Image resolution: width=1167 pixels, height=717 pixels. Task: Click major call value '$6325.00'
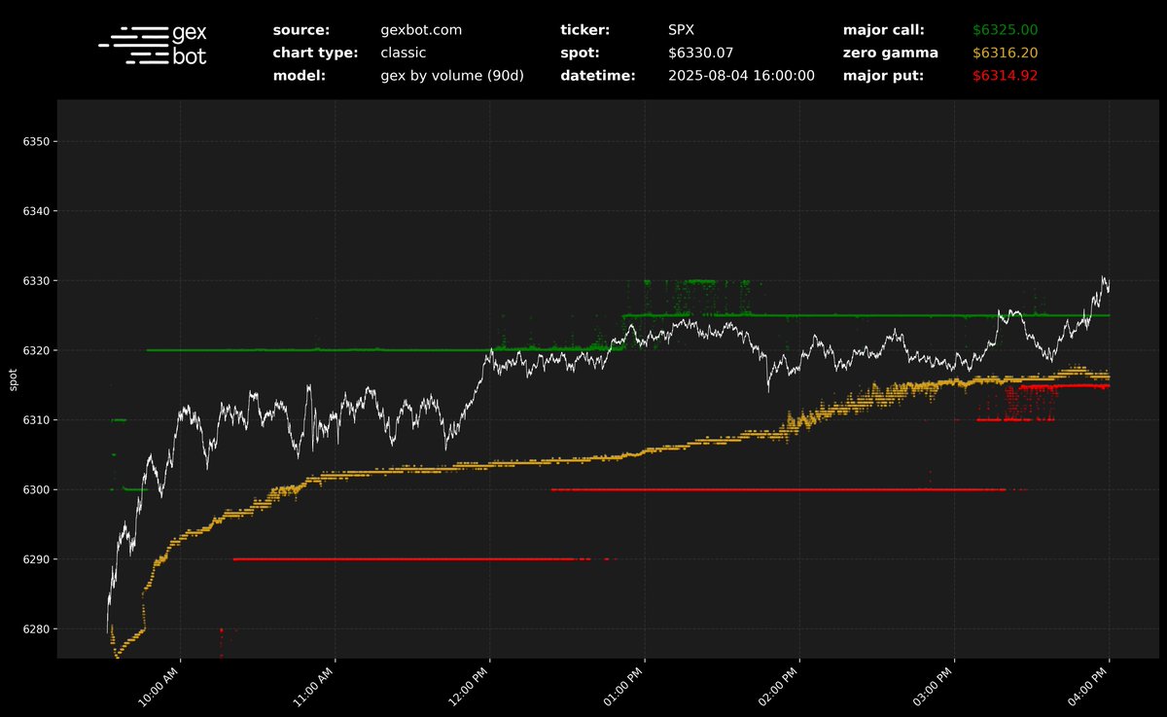1006,30
